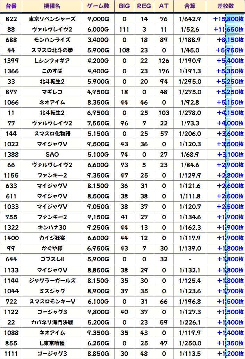
Task: Select the Lシンフォギア row name
Action: 52,61
